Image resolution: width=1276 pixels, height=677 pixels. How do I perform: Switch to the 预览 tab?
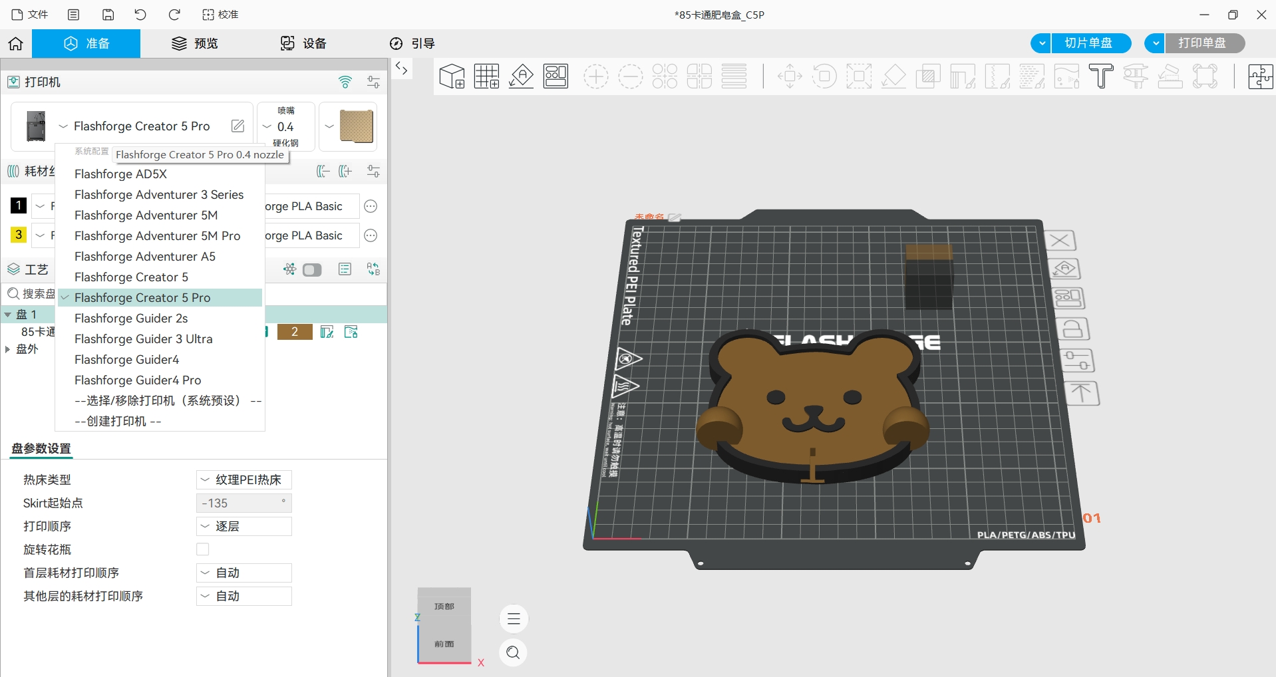tap(195, 44)
